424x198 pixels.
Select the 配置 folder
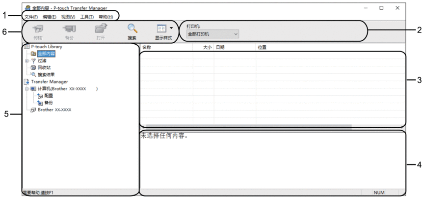coord(49,96)
